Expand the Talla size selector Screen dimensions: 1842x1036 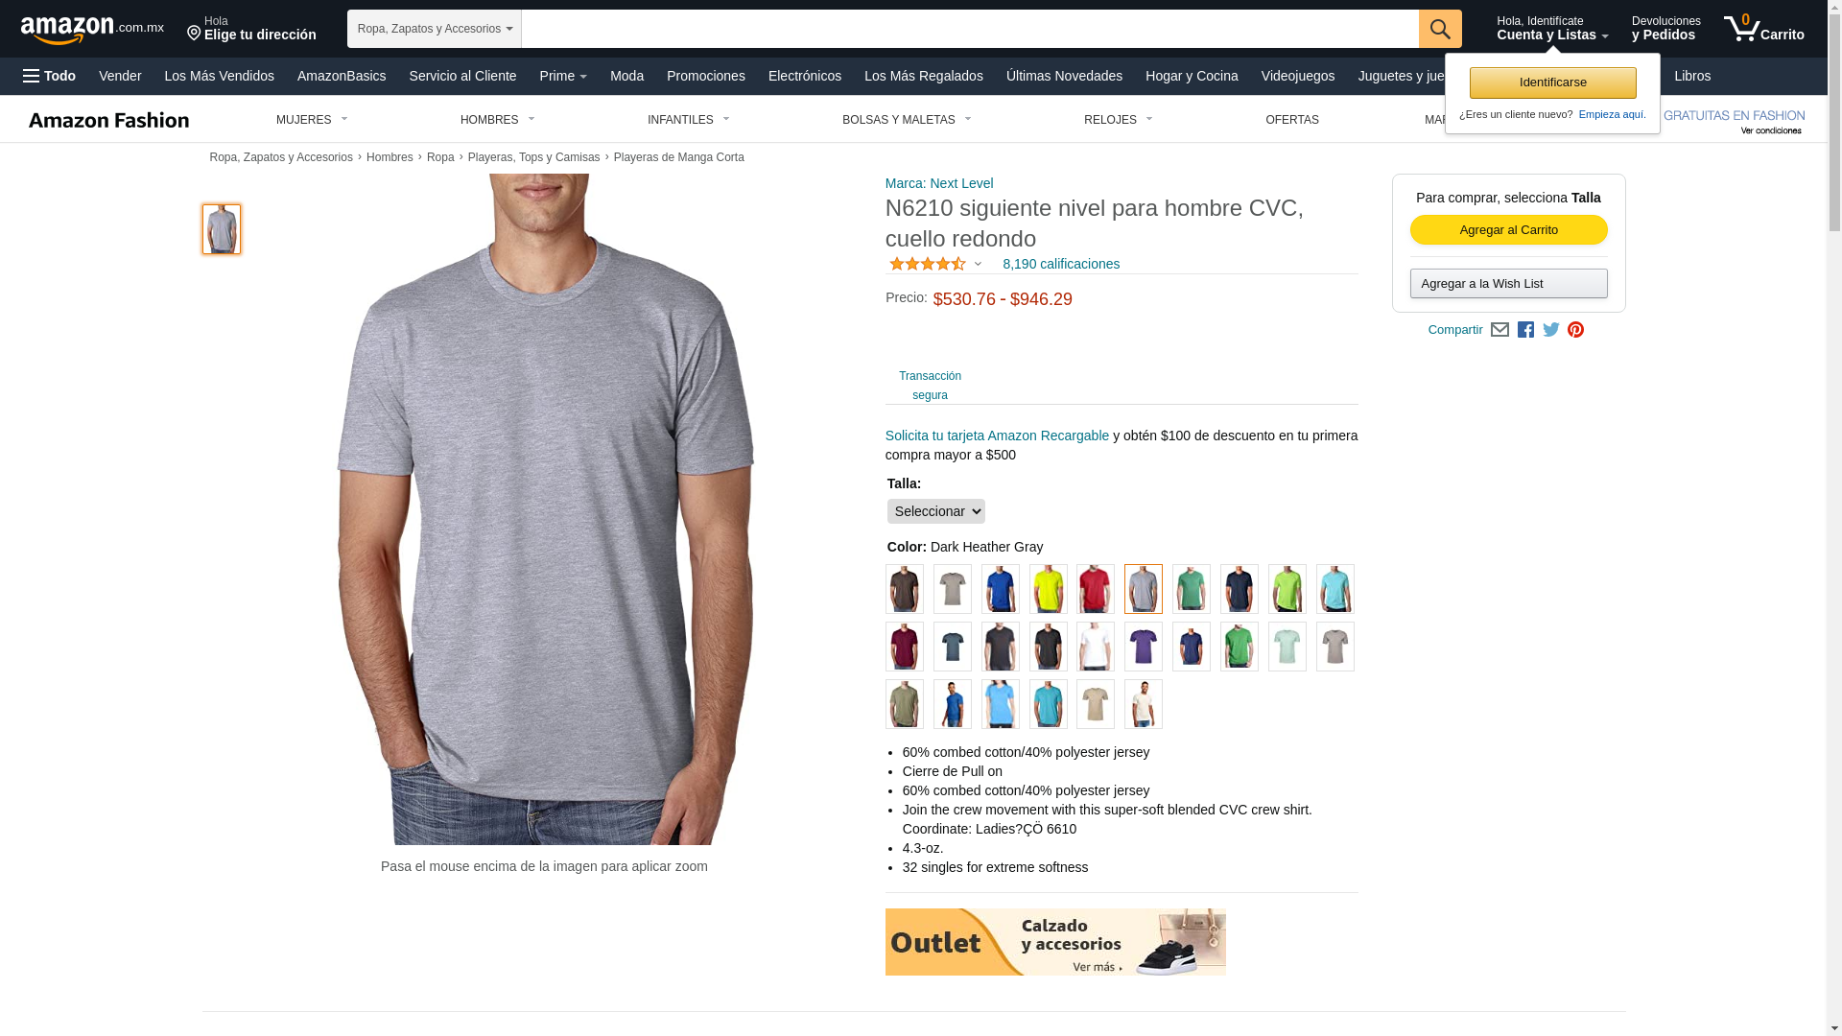pos(935,511)
